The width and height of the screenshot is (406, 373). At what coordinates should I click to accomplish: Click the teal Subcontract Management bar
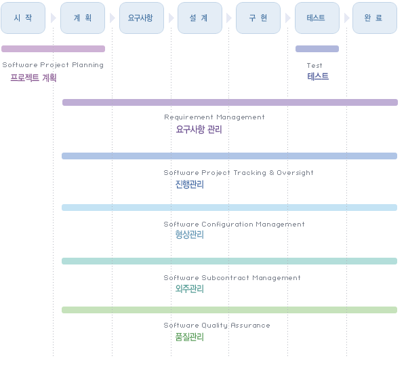click(x=229, y=261)
